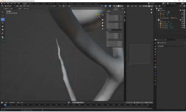Viewport: 186px width, 112px height.
Task: Toggle exclude checkbox for Collection
Action: 180,10
